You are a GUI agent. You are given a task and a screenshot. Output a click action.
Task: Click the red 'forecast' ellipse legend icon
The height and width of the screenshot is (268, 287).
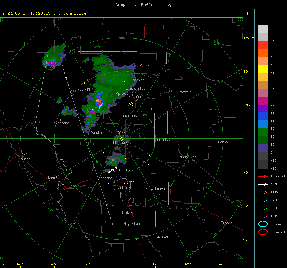(x=263, y=232)
